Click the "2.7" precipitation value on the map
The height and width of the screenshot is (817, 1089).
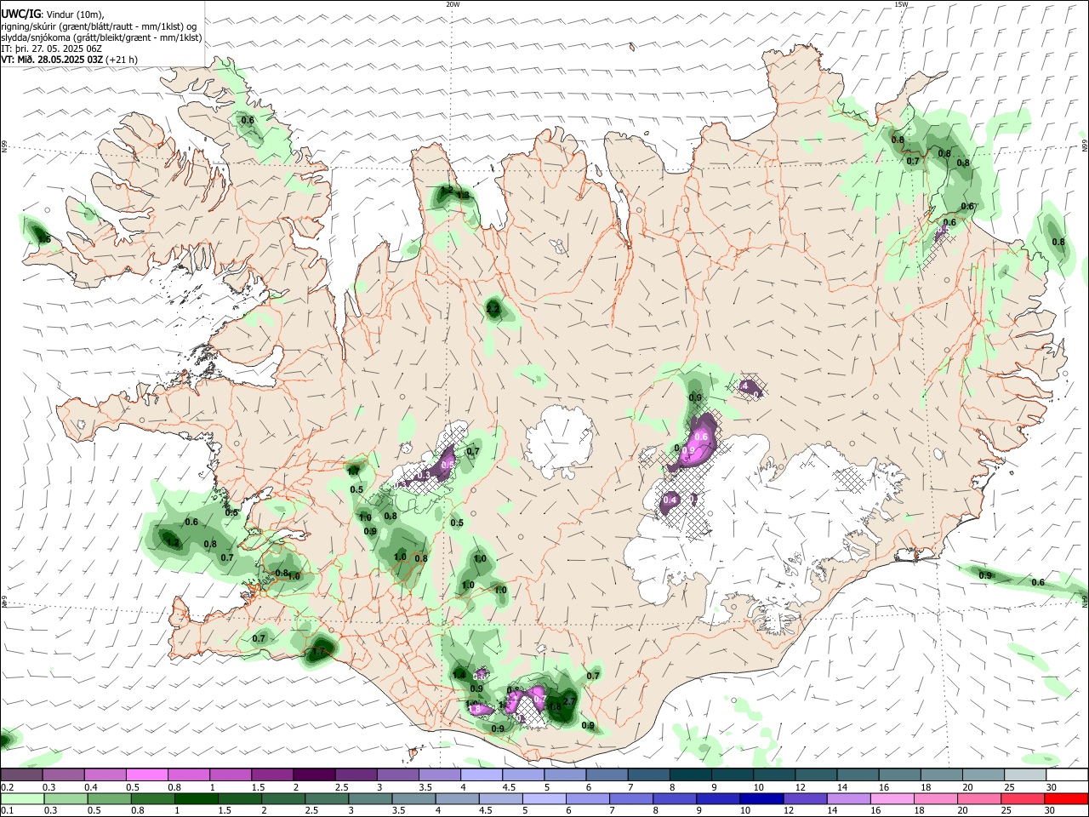570,701
